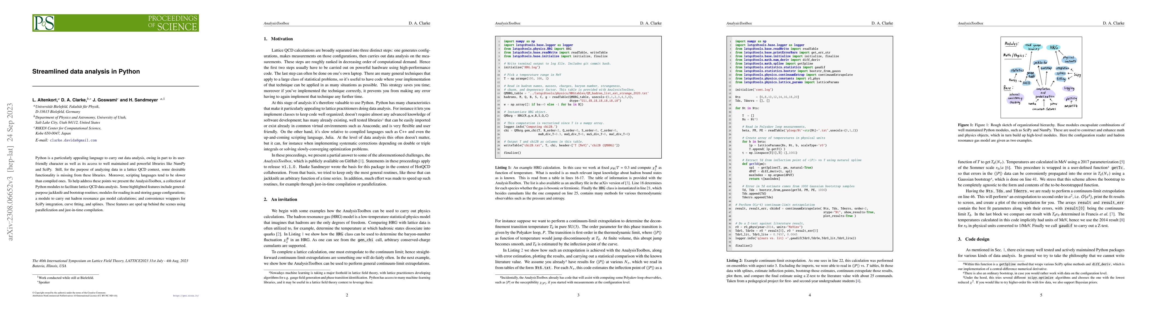
Task: Click the section heading '1. Motivation'
Action: pos(278,39)
